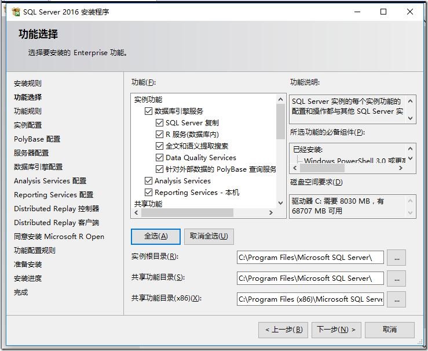
Task: Click feature list scroll up arrow
Action: [x=280, y=100]
